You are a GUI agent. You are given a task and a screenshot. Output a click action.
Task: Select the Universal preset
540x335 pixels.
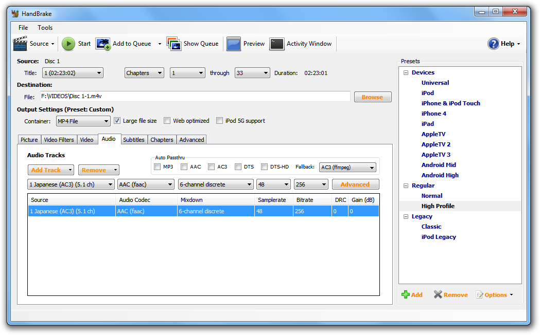[x=435, y=82]
